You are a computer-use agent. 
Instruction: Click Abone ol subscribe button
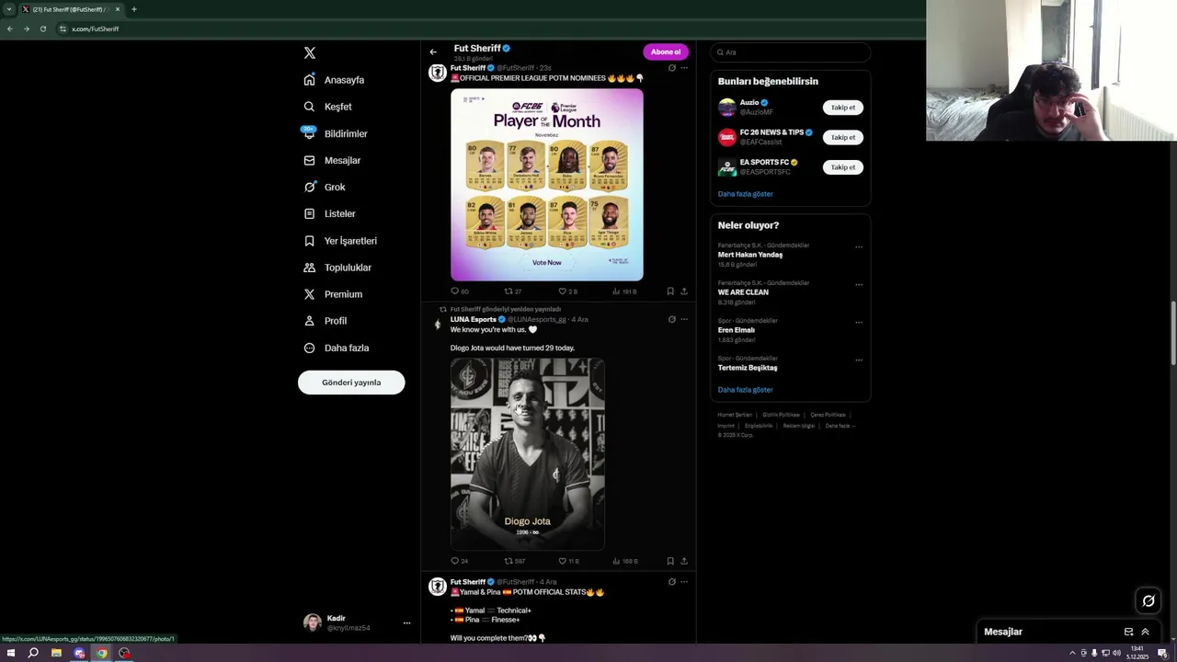click(x=666, y=51)
